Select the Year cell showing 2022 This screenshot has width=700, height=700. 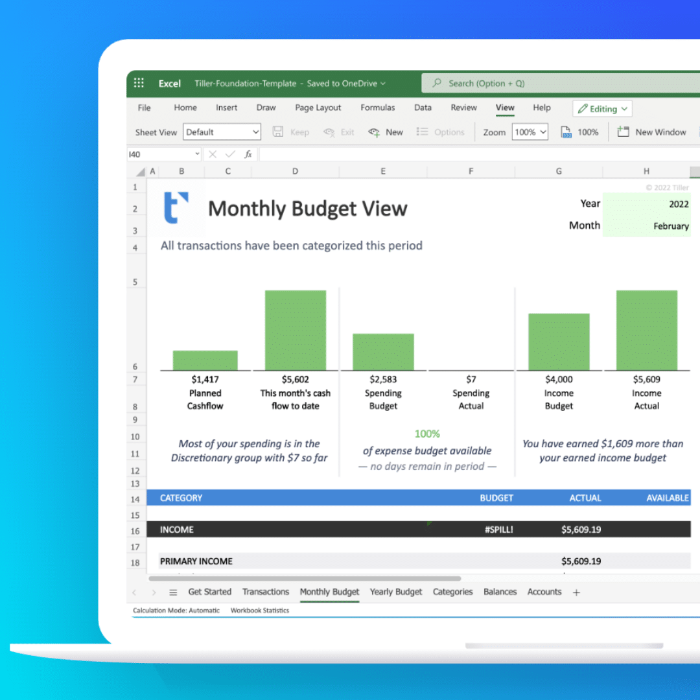646,204
